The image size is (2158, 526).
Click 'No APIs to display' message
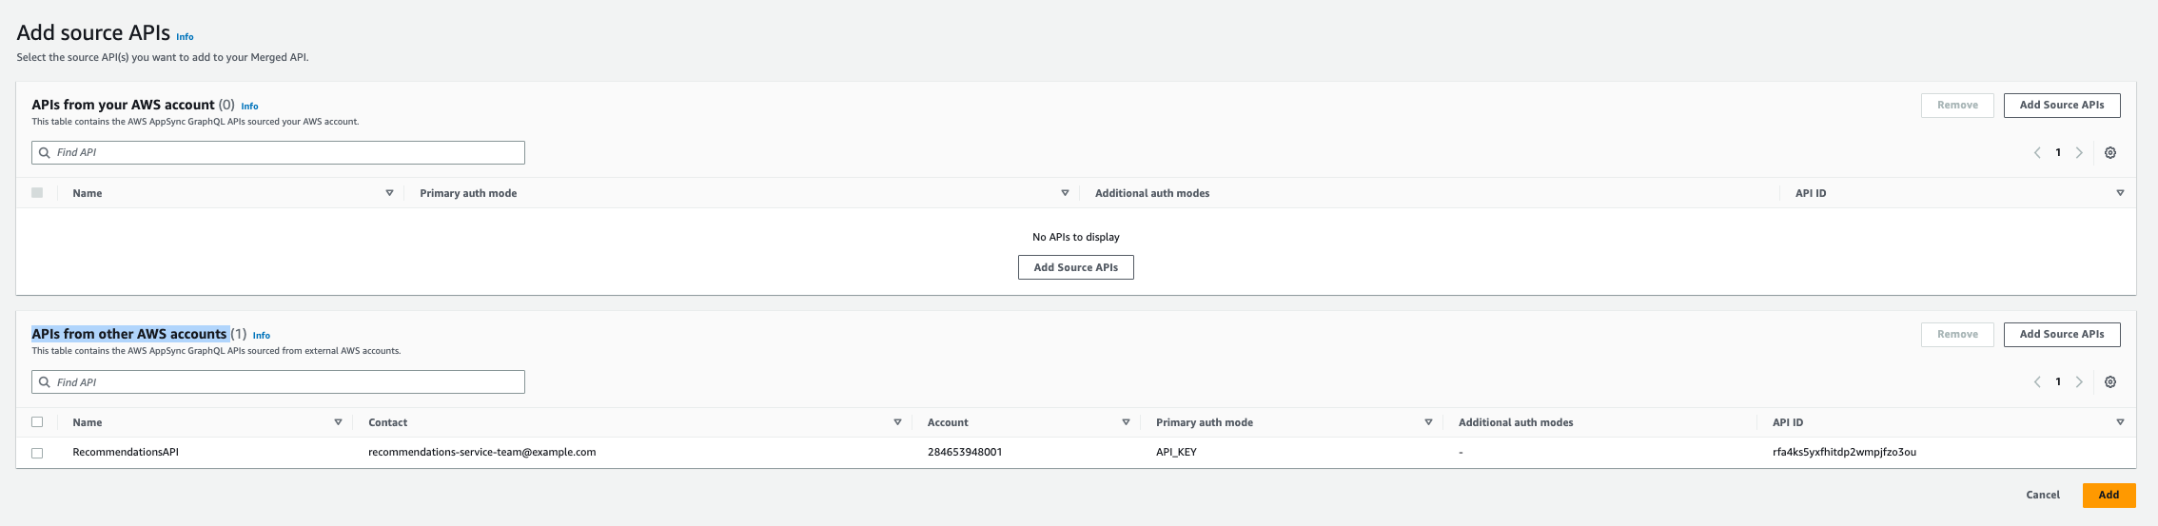pyautogui.click(x=1076, y=237)
